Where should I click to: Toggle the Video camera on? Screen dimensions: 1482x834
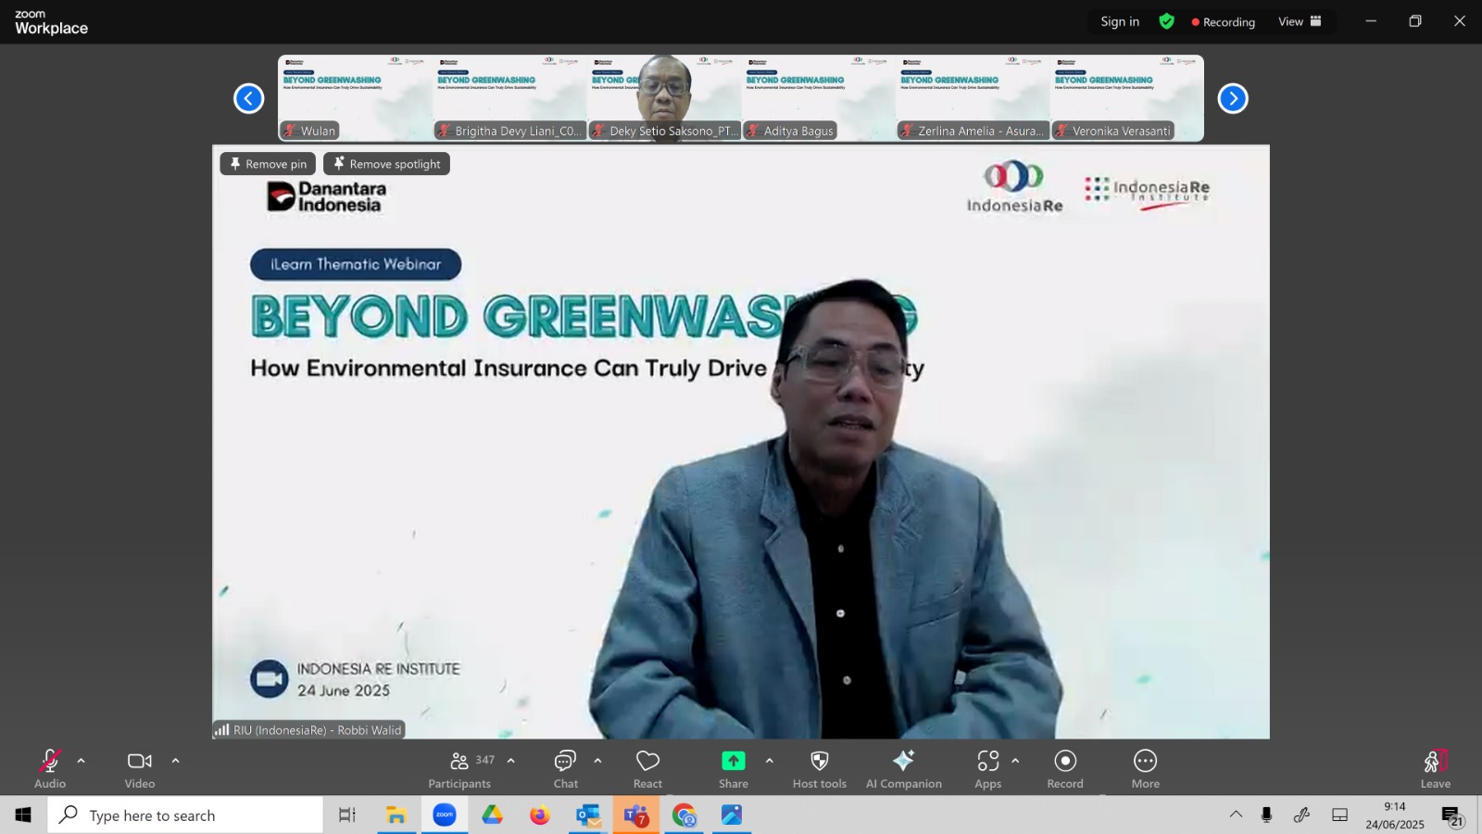coord(140,769)
